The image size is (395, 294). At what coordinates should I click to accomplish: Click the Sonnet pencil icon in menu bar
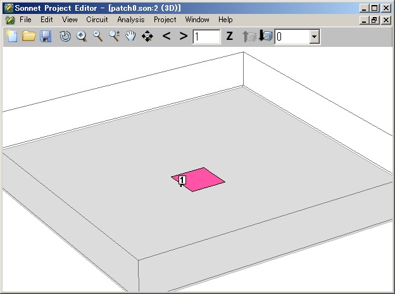click(10, 20)
